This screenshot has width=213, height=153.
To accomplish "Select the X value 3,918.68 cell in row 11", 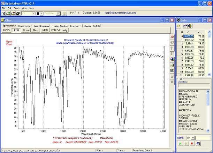I will pyautogui.click(x=189, y=75).
